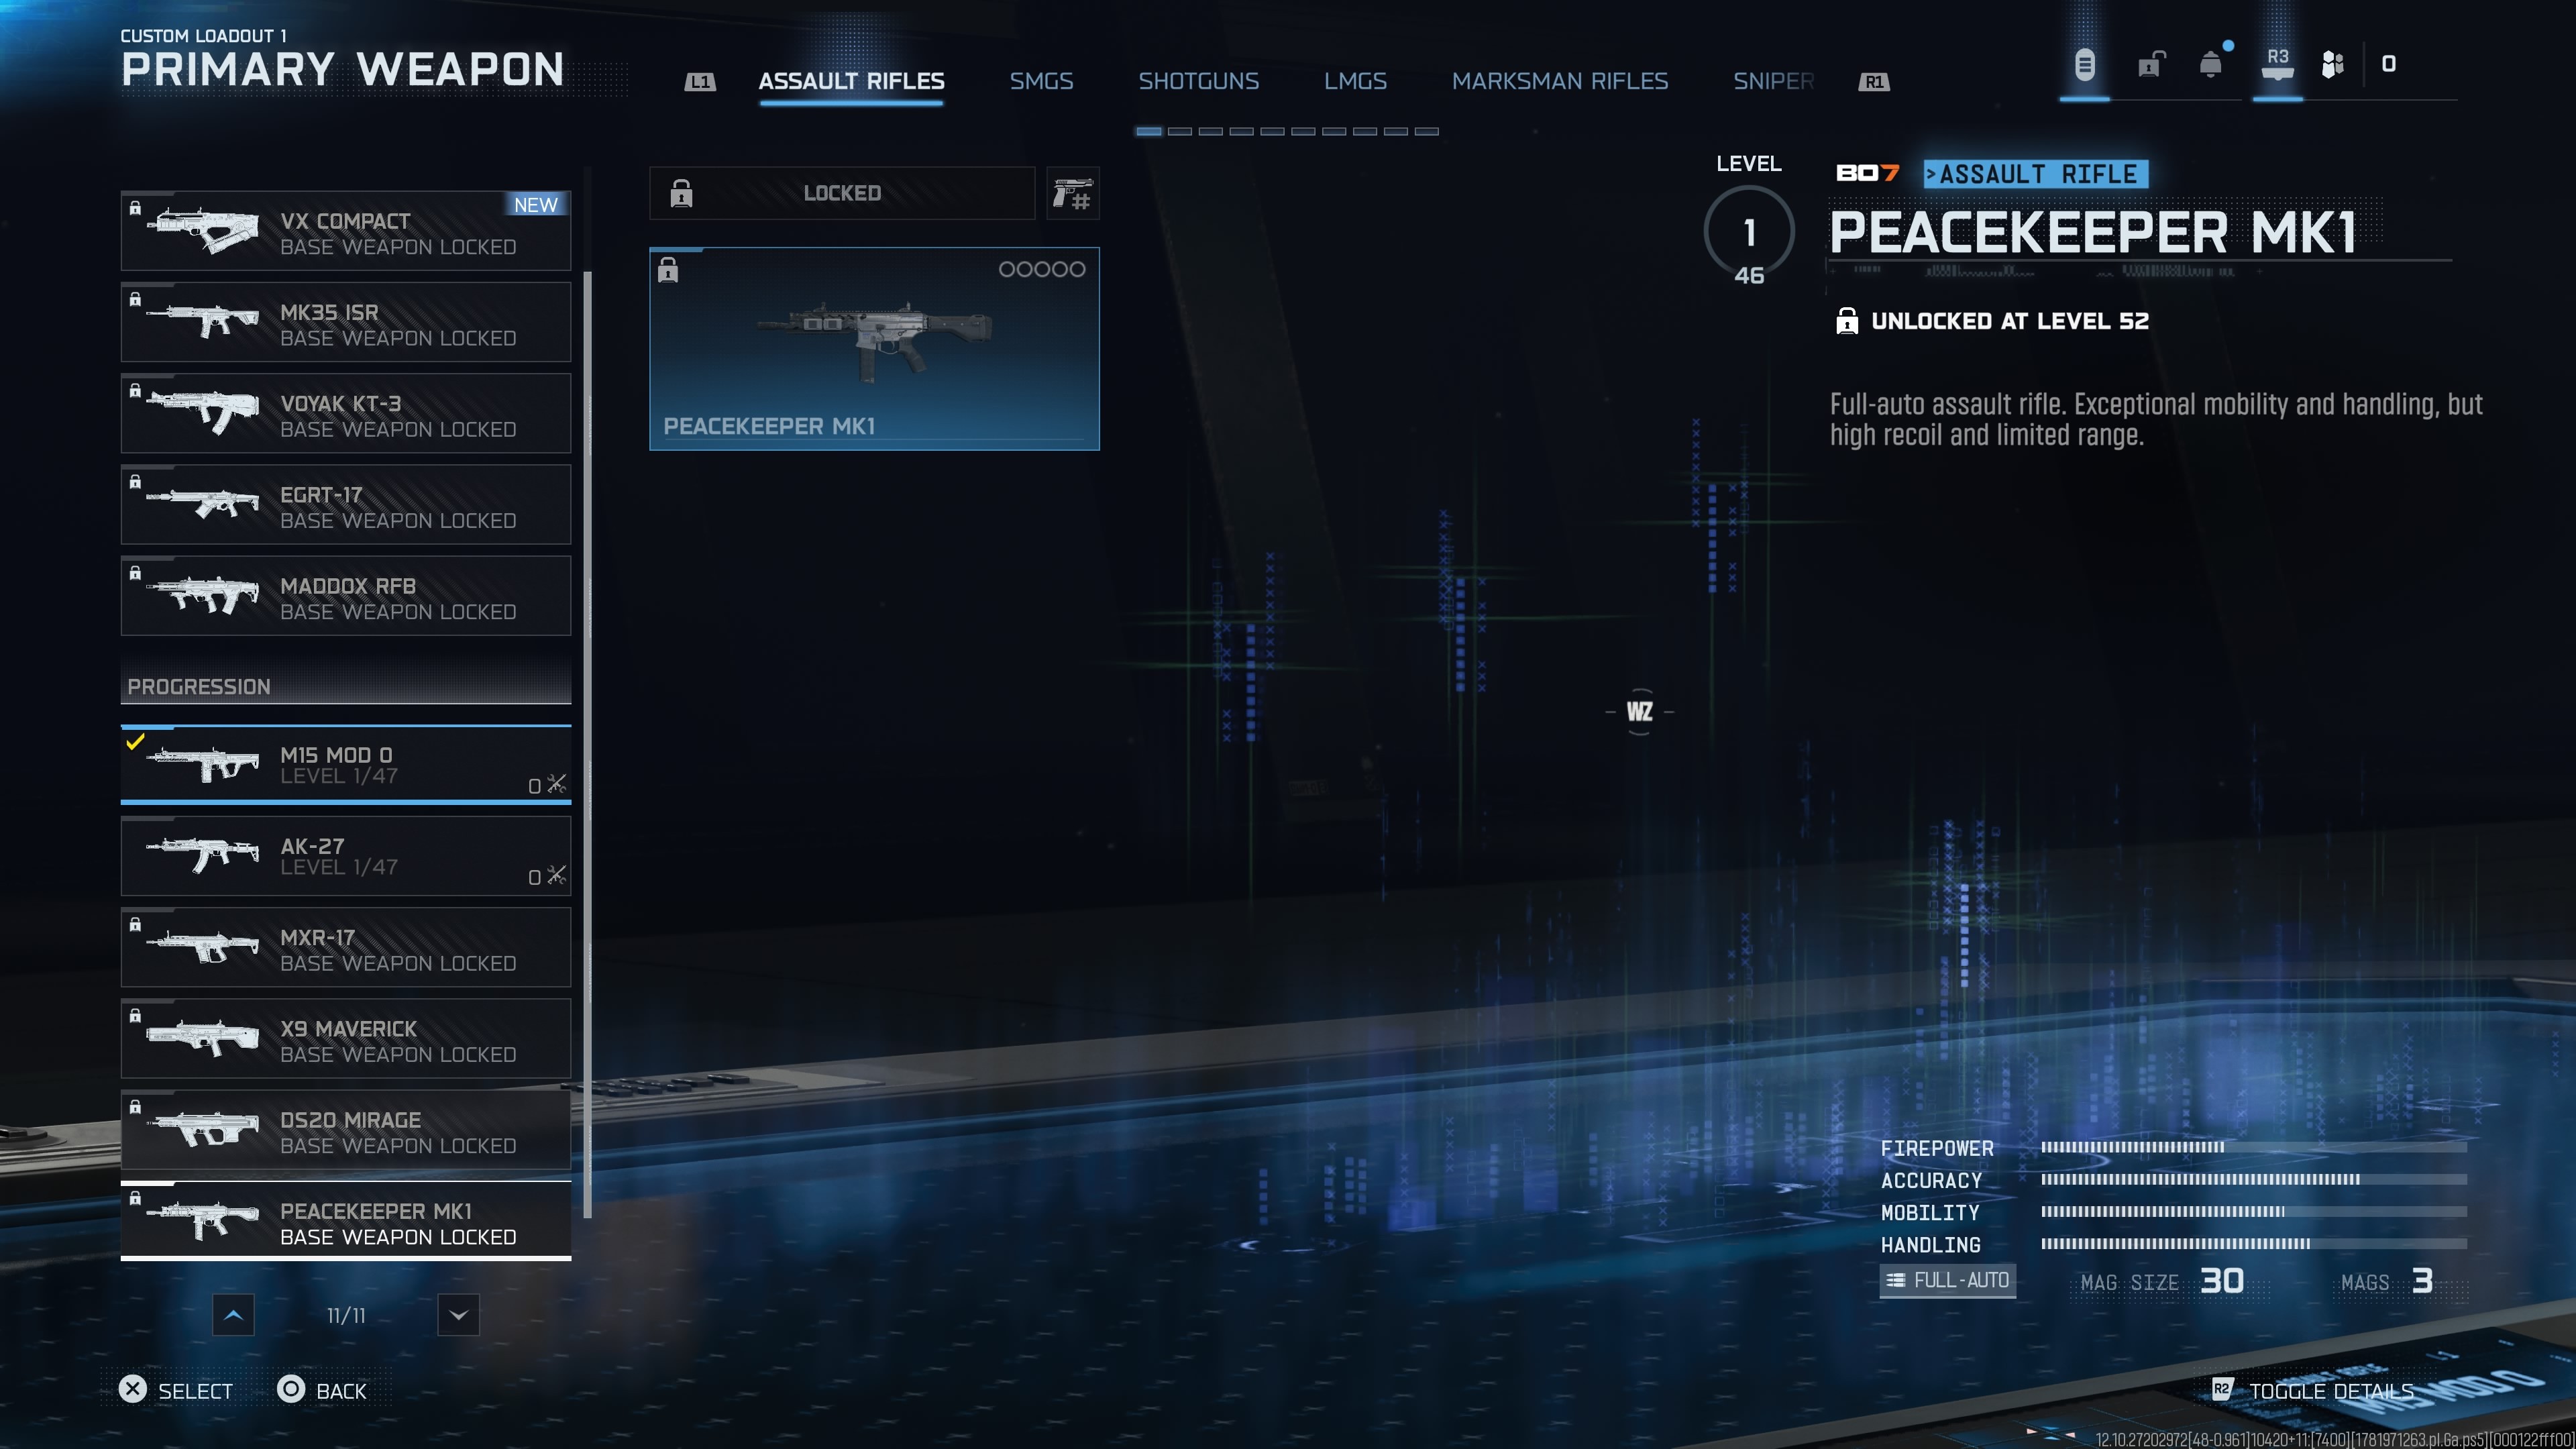This screenshot has width=2576, height=1449.
Task: Open the Marksman Rifles tab
Action: [x=1560, y=81]
